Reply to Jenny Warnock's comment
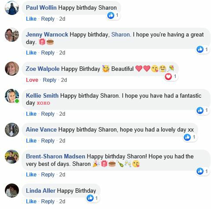 (48, 53)
